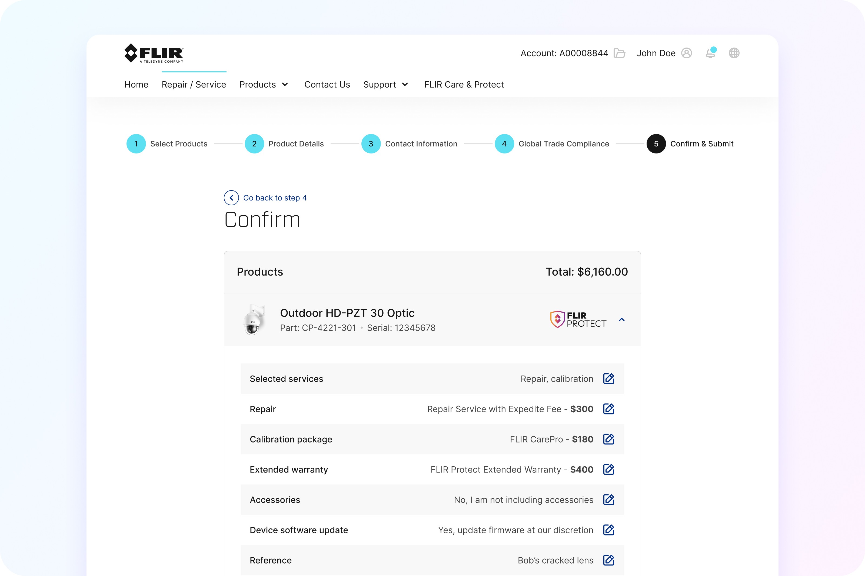This screenshot has height=576, width=865.
Task: Open the account folder icon
Action: pyautogui.click(x=619, y=53)
